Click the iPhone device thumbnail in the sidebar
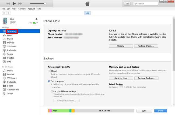175x115 pixels. coord(5,21)
